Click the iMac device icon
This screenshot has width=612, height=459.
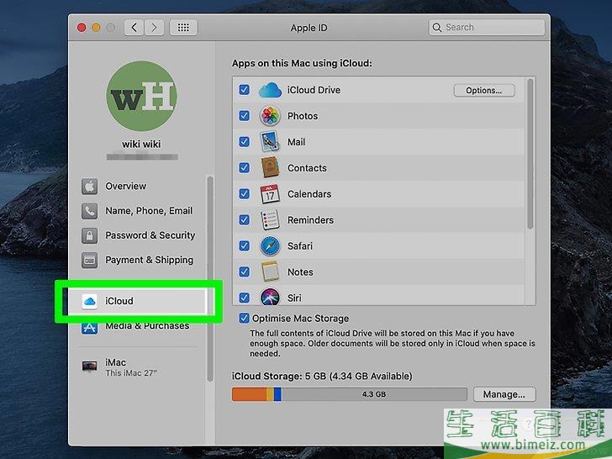click(x=89, y=367)
